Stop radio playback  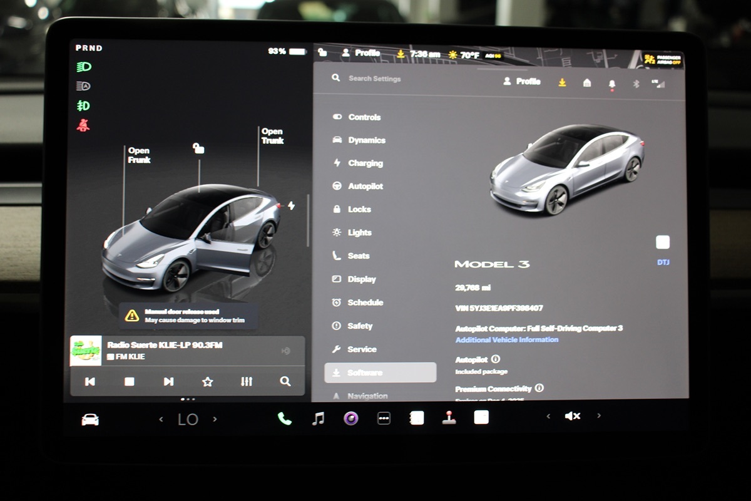(130, 381)
